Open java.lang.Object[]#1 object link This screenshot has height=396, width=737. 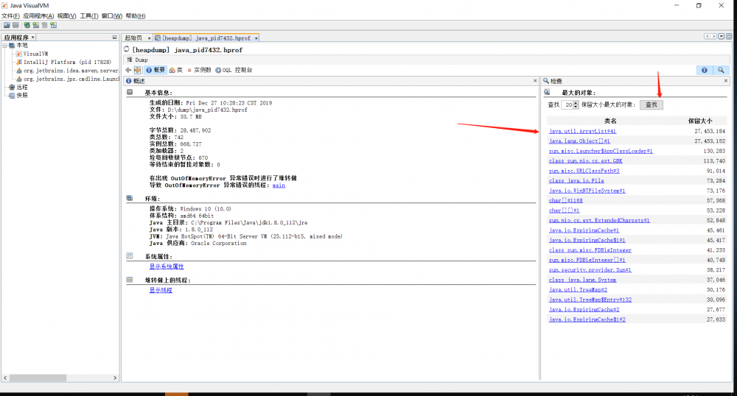click(579, 141)
